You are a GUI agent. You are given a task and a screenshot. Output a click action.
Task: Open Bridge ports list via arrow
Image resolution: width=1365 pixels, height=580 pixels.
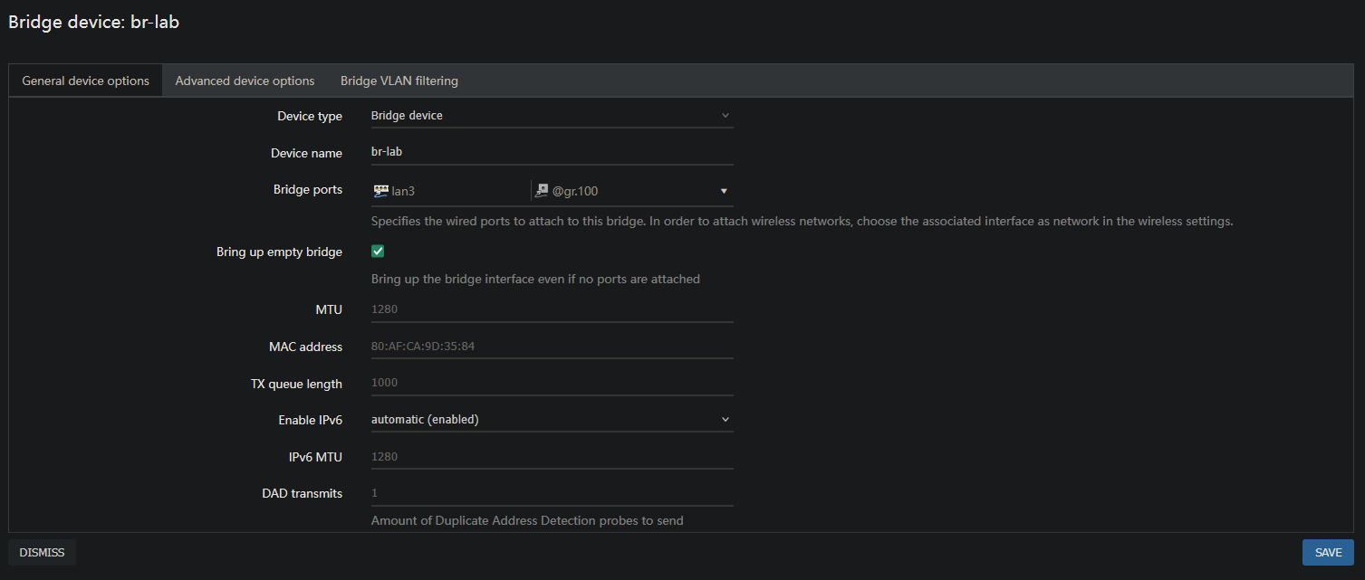pyautogui.click(x=724, y=191)
